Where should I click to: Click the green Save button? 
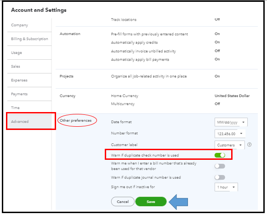point(151,202)
